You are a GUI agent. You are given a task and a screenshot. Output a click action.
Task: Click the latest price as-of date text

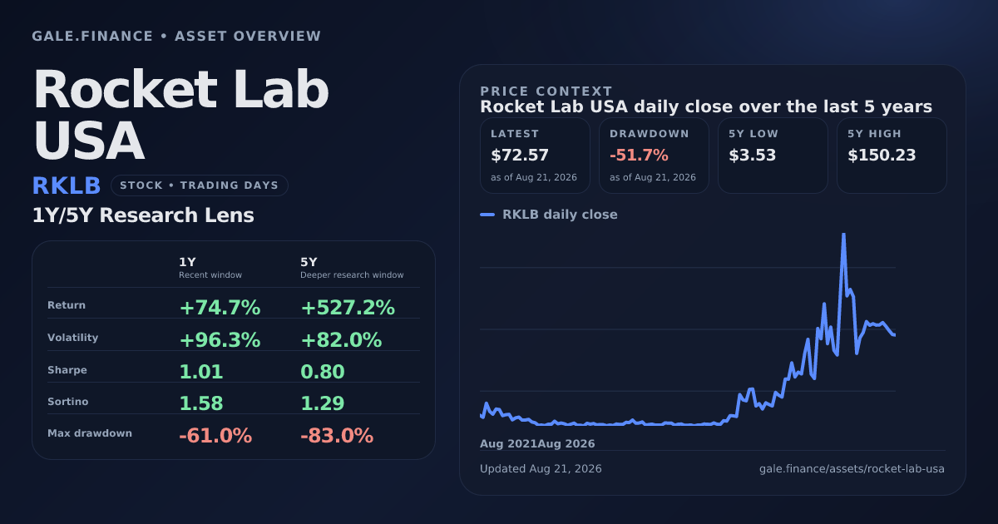click(x=534, y=178)
